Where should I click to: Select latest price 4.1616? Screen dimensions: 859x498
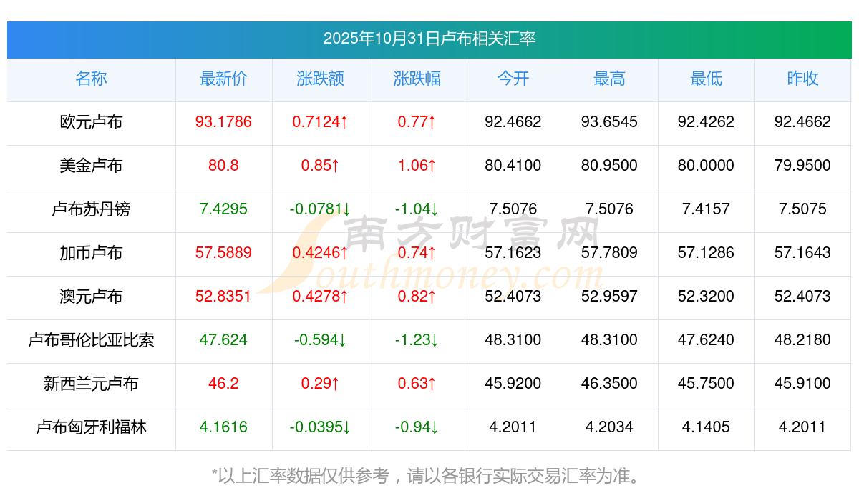(x=223, y=427)
